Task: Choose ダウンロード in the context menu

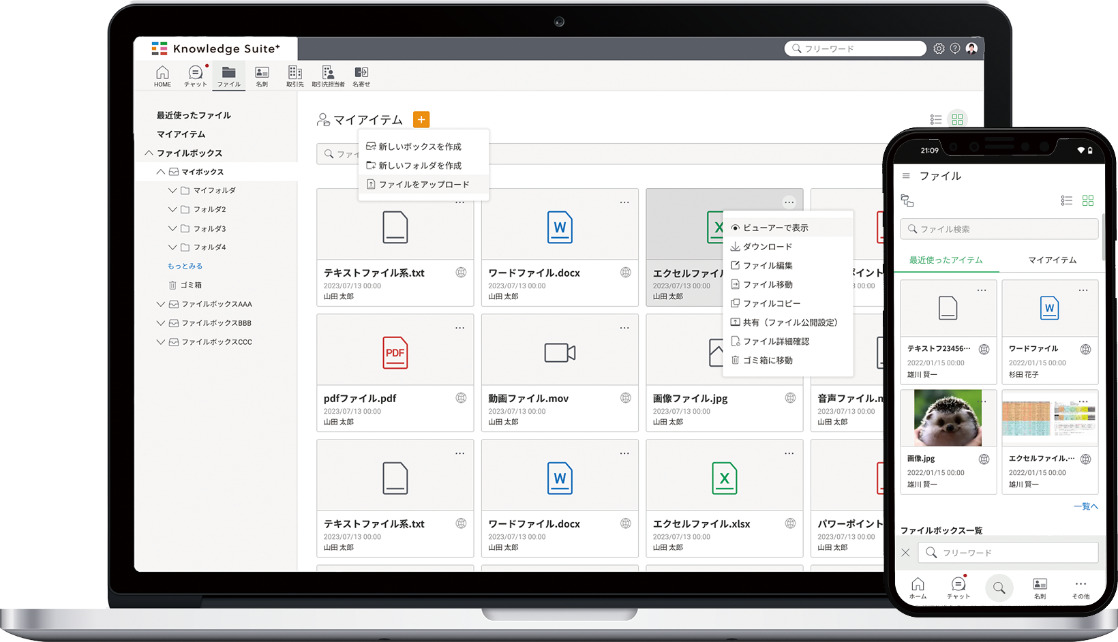Action: pyautogui.click(x=767, y=247)
